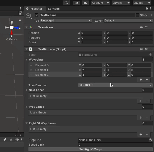The width and height of the screenshot is (154, 152).
Task: Click Stop Line object picker icon
Action: [x=151, y=140]
